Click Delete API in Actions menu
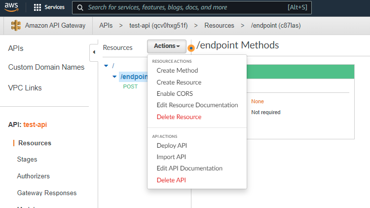The width and height of the screenshot is (370, 208). pos(171,180)
